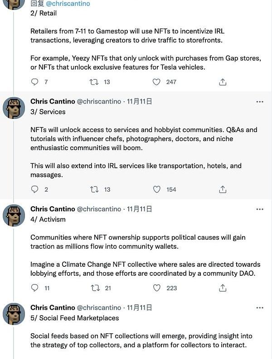Image resolution: width=272 pixels, height=359 pixels.
Task: Retweet the 4/ Activism tweet
Action: point(95,288)
